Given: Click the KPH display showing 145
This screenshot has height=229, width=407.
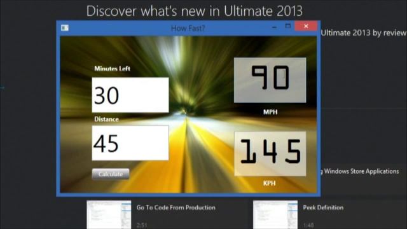Looking at the screenshot, I should [x=270, y=154].
